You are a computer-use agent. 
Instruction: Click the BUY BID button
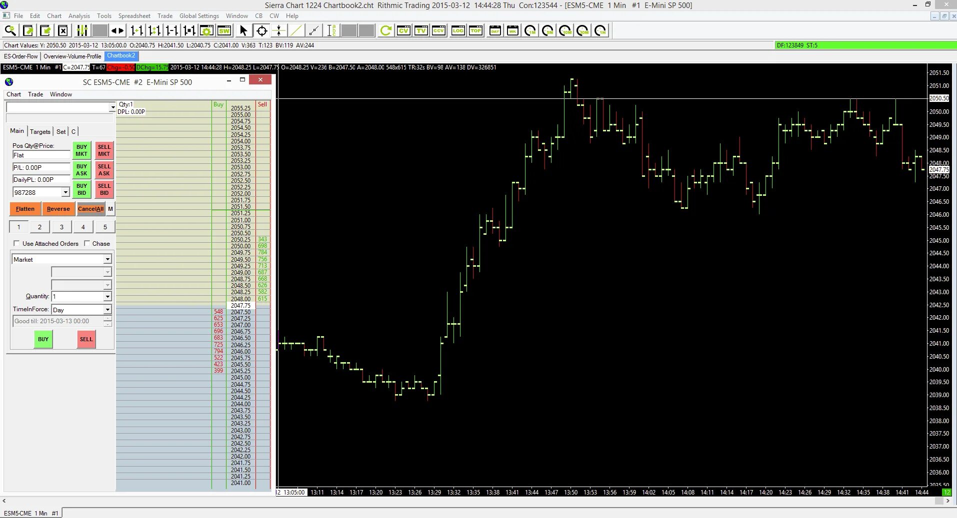[81, 189]
